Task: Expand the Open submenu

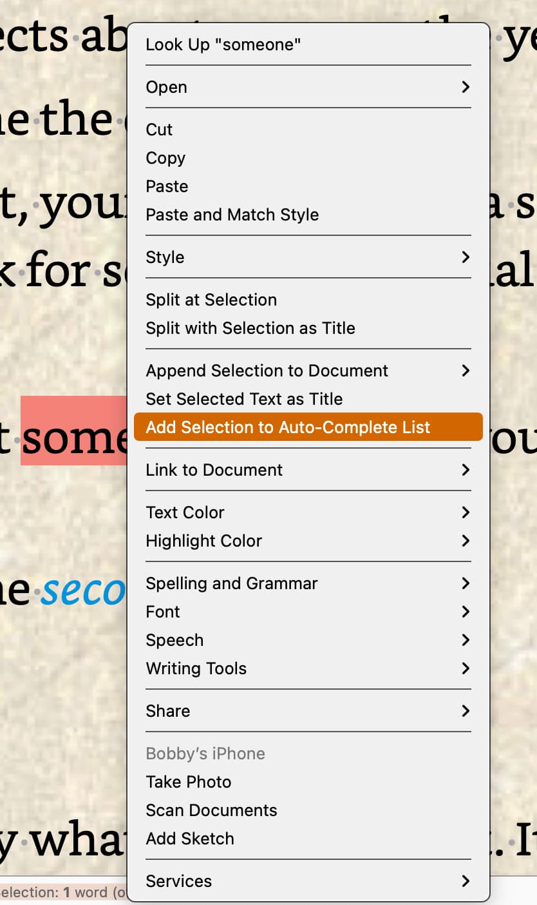Action: coord(308,87)
